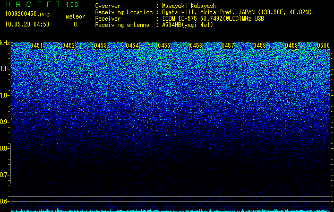Click the date 10.09.20 04:50

(x=27, y=24)
